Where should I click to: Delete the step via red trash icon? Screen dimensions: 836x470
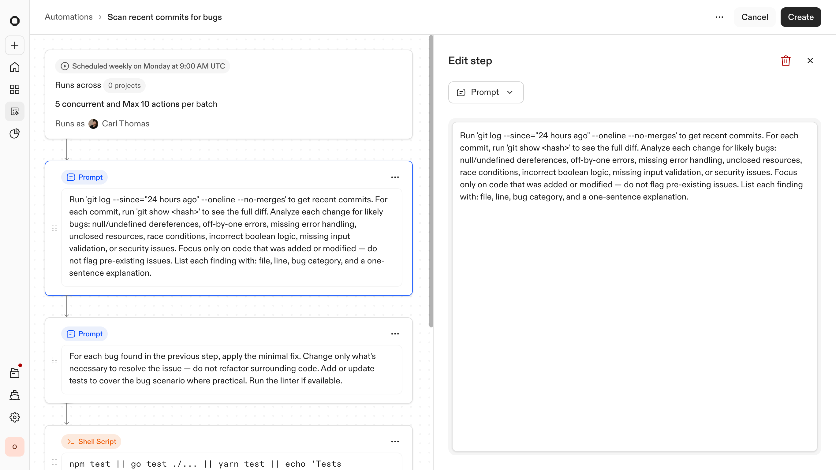tap(786, 61)
